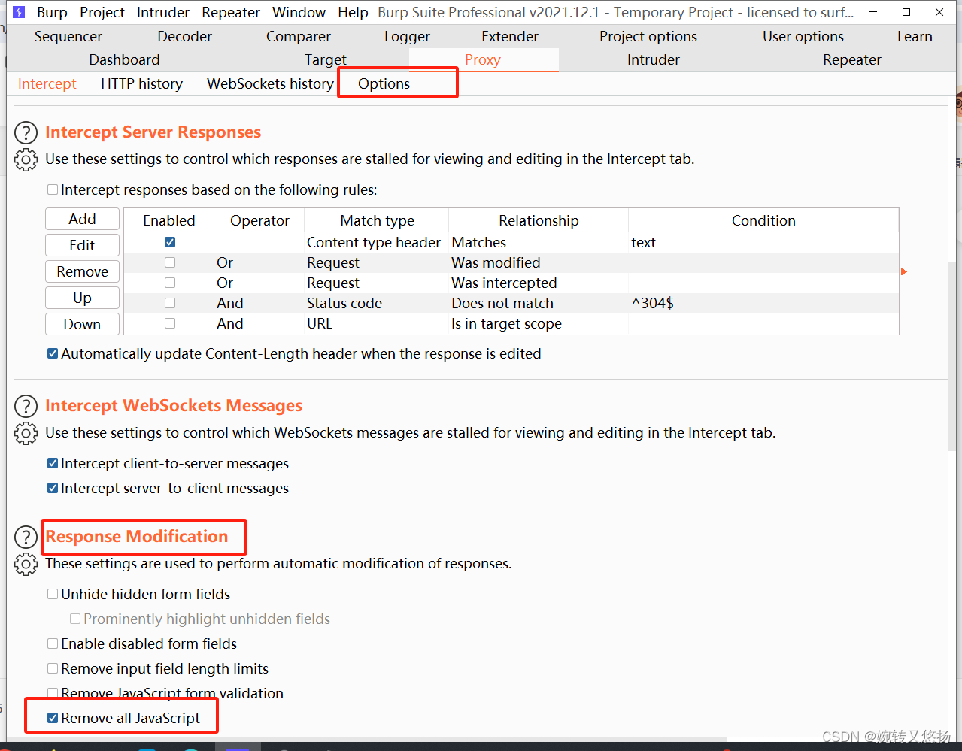This screenshot has height=751, width=962.
Task: Open help for Intercept WebSockets Messages
Action: (x=26, y=407)
